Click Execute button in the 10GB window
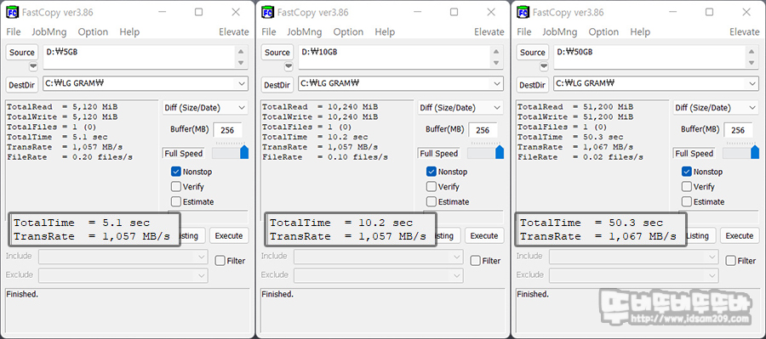The width and height of the screenshot is (766, 339). 484,235
